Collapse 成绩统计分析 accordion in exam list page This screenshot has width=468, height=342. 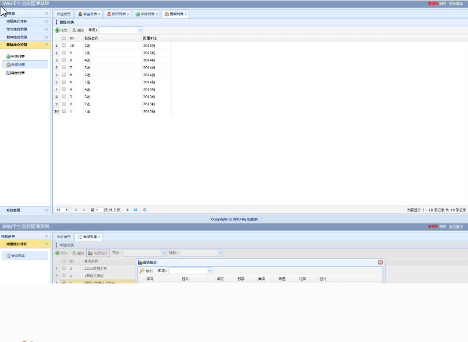tap(46, 244)
